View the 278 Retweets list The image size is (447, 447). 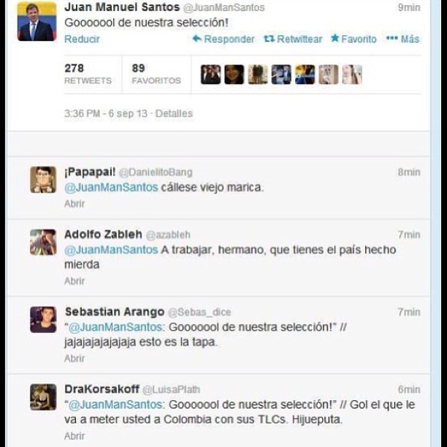88,74
